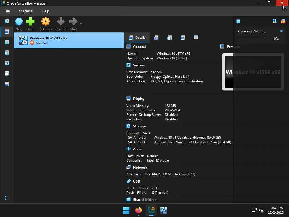
Task: Click the Audio section header link
Action: tap(138, 149)
